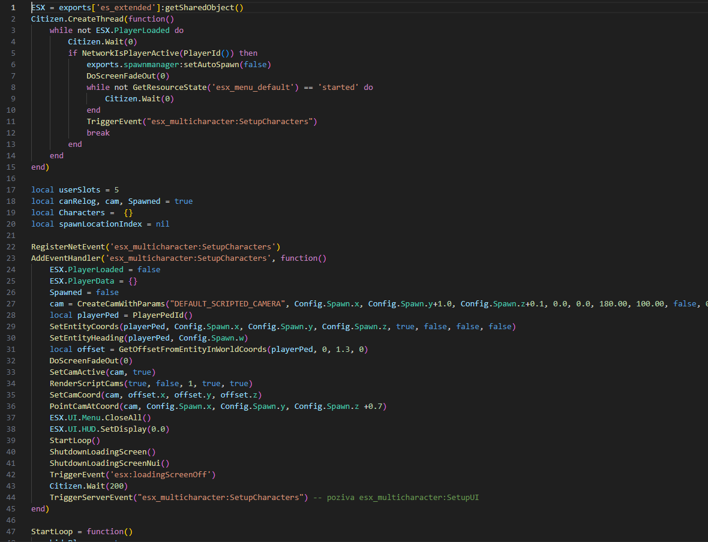This screenshot has width=708, height=542.
Task: Click the TriggerEvent call on line 11
Action: (114, 121)
